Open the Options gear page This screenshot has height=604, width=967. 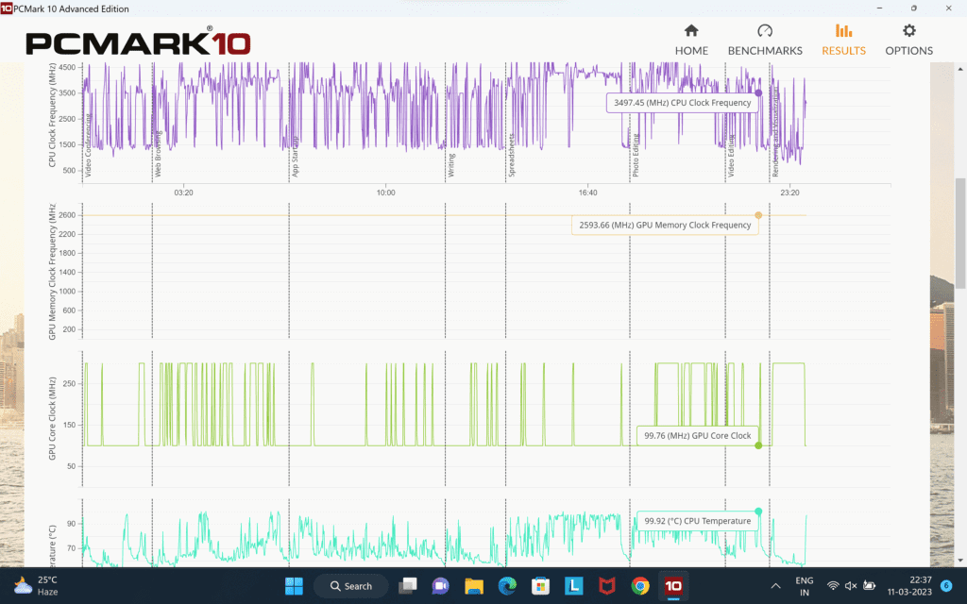tap(908, 40)
